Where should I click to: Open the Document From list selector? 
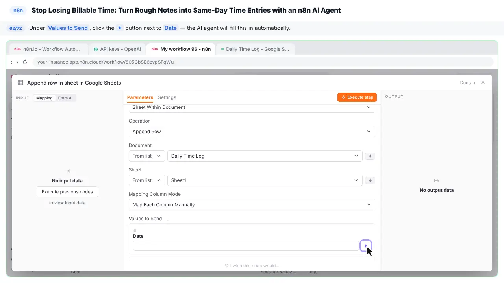point(146,156)
